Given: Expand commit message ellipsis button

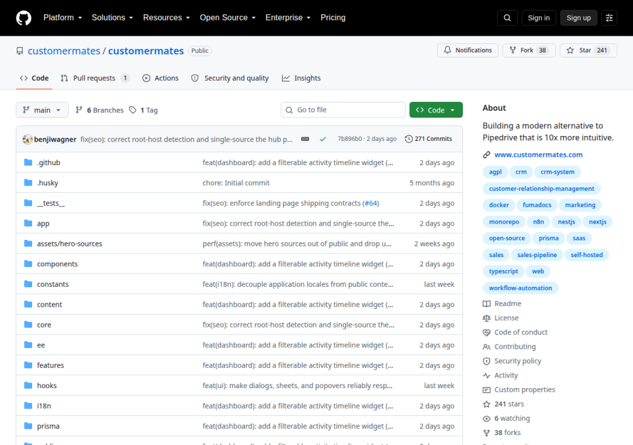Looking at the screenshot, I should tap(305, 139).
